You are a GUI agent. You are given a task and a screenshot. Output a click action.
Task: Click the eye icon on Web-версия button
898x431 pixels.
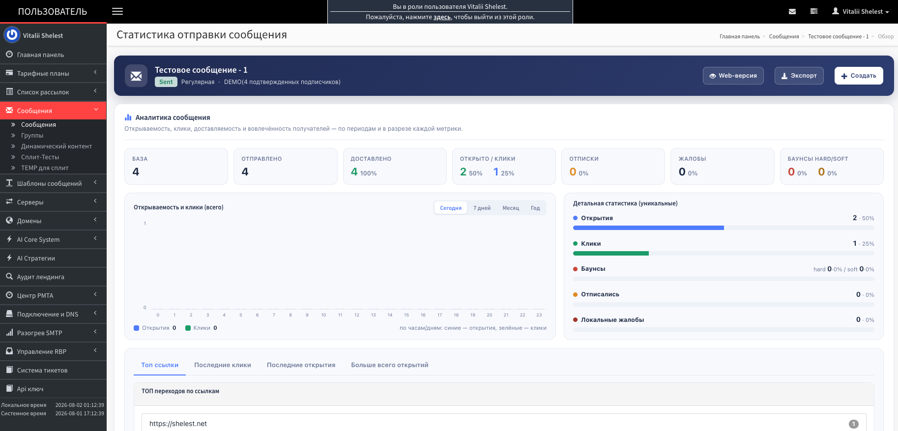[x=713, y=76]
